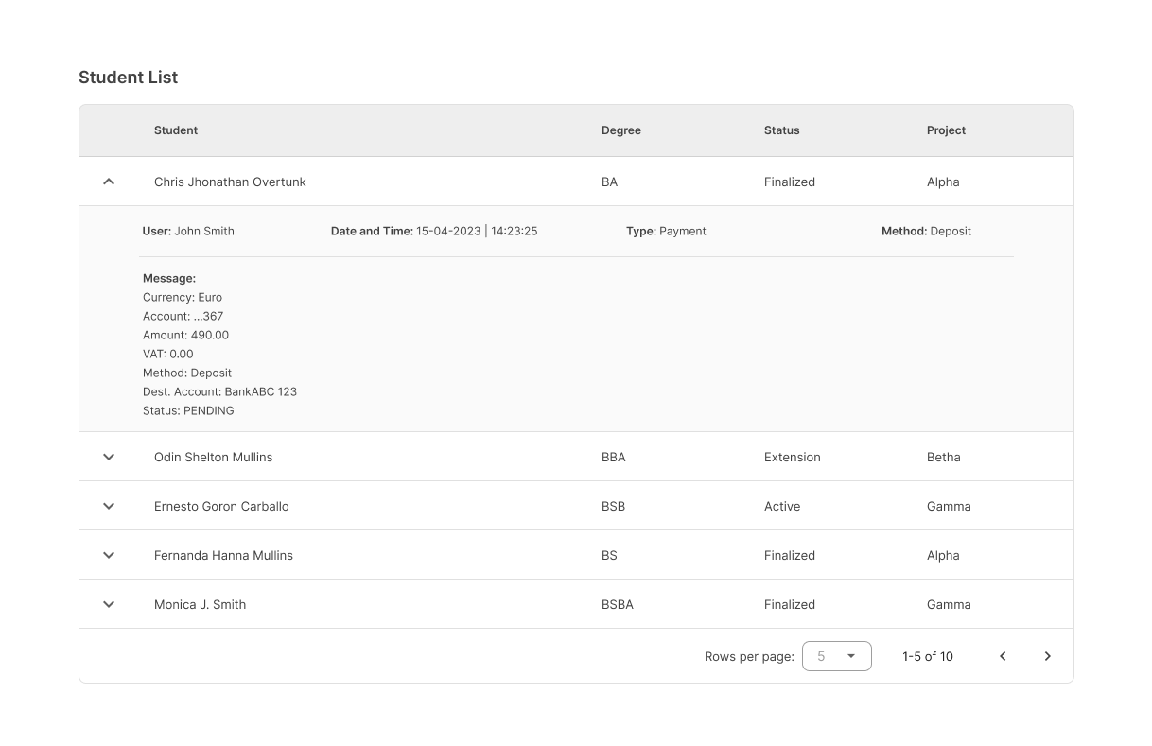Go to the next page of students

click(1047, 656)
